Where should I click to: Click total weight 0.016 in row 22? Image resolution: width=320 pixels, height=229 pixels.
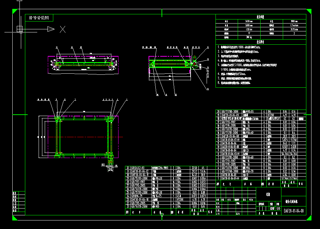(203, 203)
